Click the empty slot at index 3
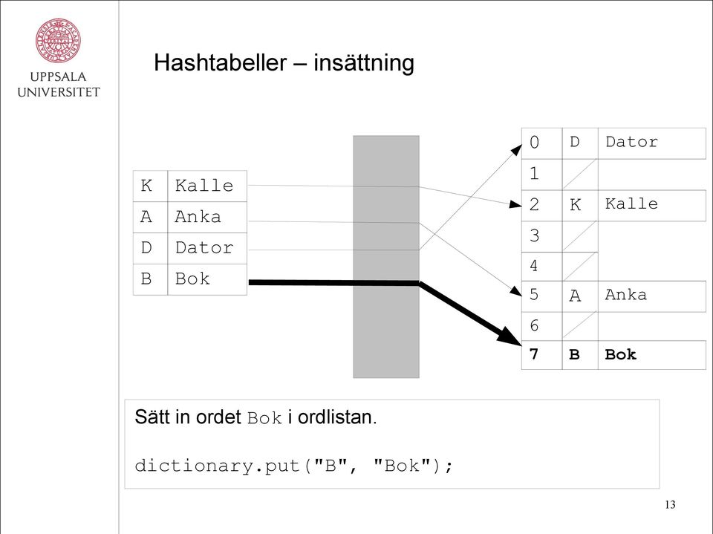 (x=580, y=236)
